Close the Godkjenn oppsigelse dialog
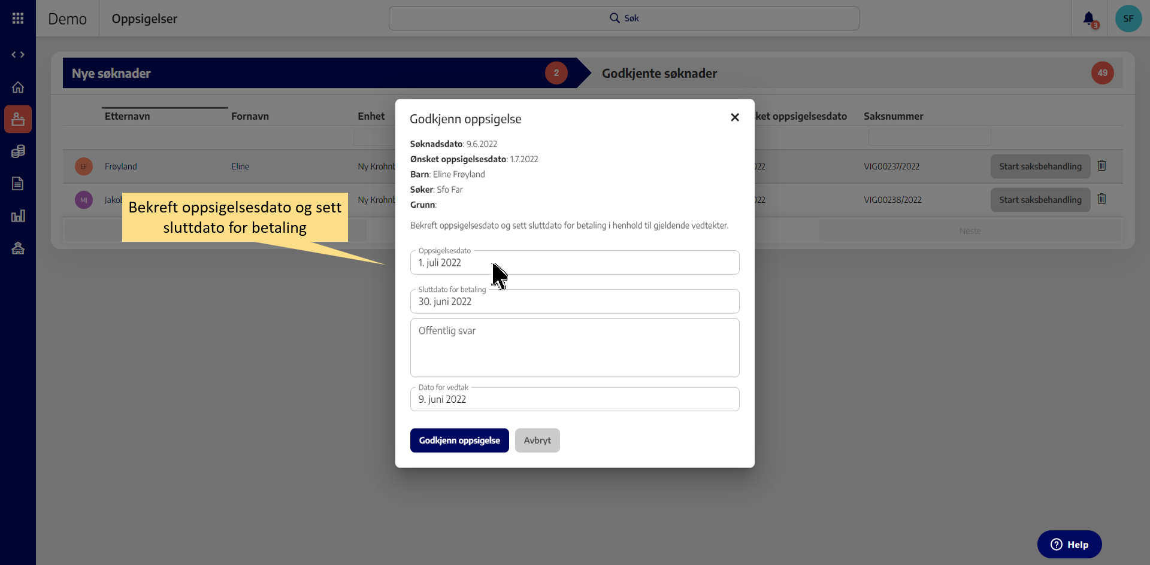Image resolution: width=1150 pixels, height=565 pixels. (x=734, y=117)
